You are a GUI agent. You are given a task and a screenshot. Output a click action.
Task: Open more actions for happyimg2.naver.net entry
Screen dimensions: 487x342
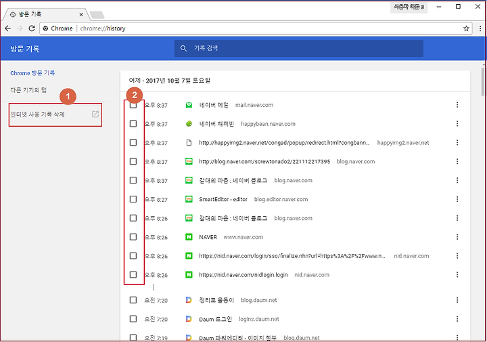[x=457, y=143]
